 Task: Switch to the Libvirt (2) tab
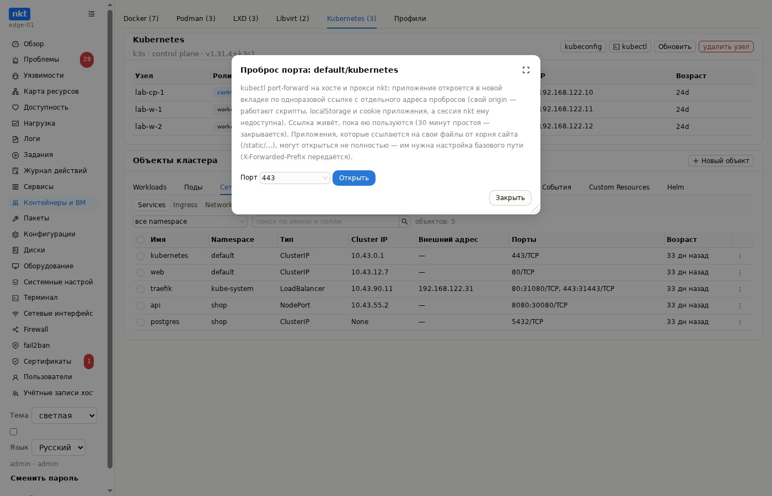point(293,19)
